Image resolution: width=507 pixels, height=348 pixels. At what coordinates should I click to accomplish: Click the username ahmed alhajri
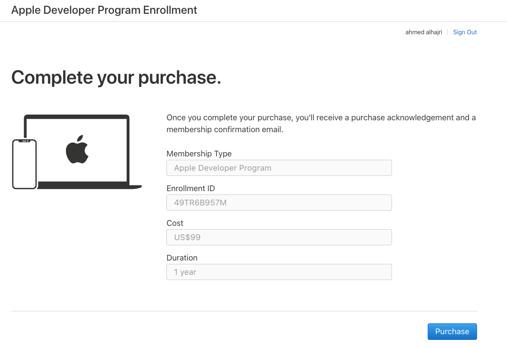point(423,32)
